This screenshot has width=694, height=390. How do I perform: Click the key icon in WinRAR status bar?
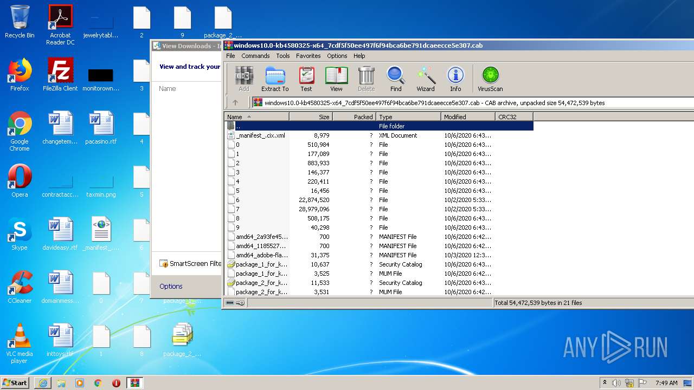[240, 303]
